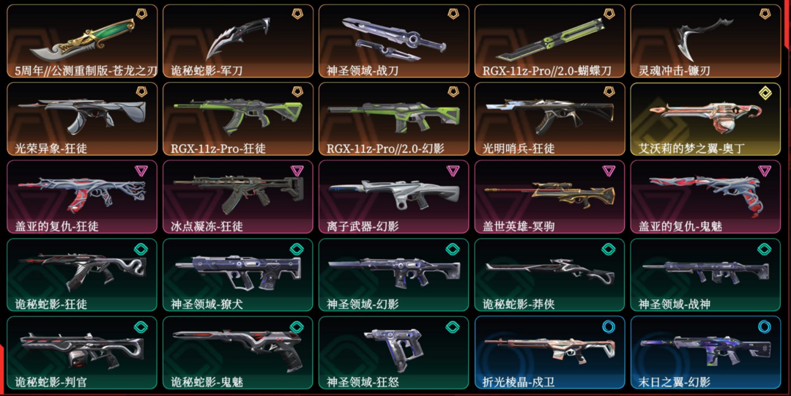Choose the RGX-11z-Pro//2.0-蝴蝶刀 butterfly knife
The image size is (791, 396).
[550, 42]
